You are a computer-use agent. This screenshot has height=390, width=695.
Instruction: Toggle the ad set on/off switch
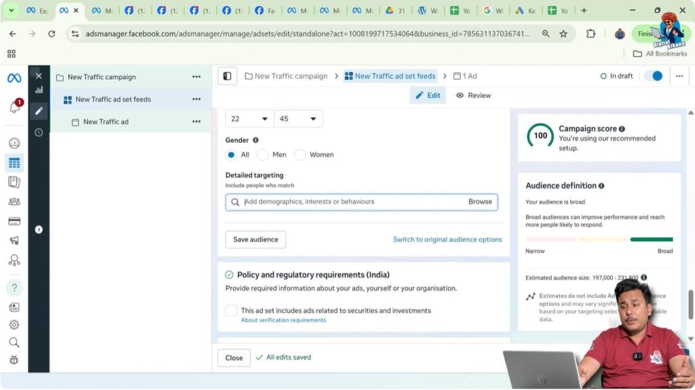pos(654,76)
